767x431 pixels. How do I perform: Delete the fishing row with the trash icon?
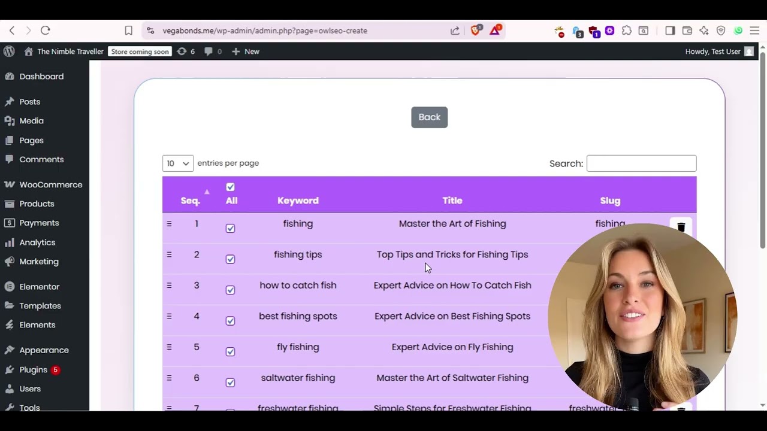681,227
